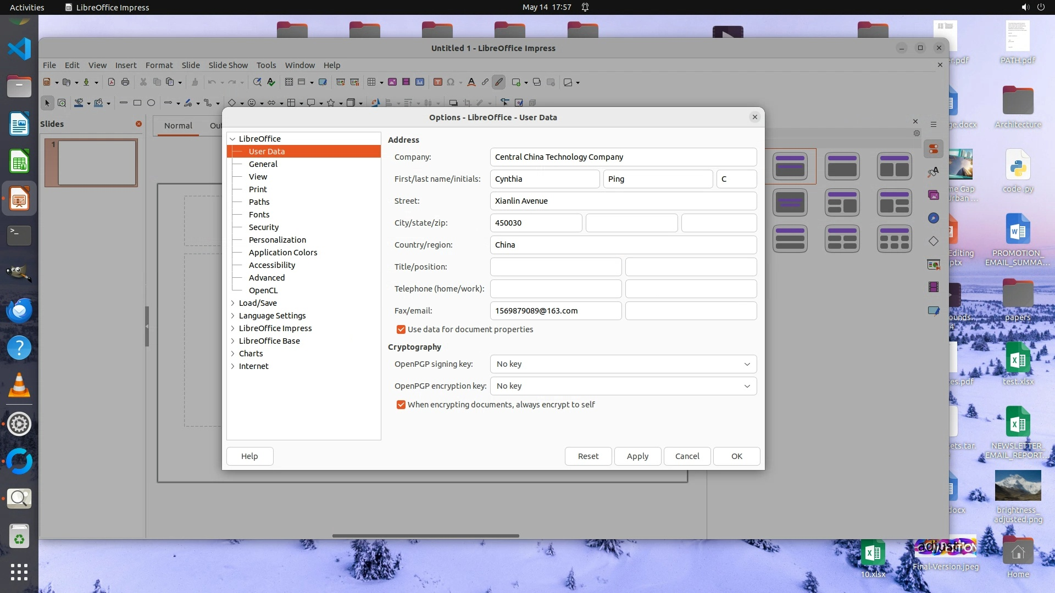
Task: Select Security in the options tree
Action: (x=263, y=227)
